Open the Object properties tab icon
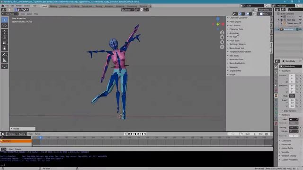This screenshot has height=170, width=303. pyautogui.click(x=276, y=95)
